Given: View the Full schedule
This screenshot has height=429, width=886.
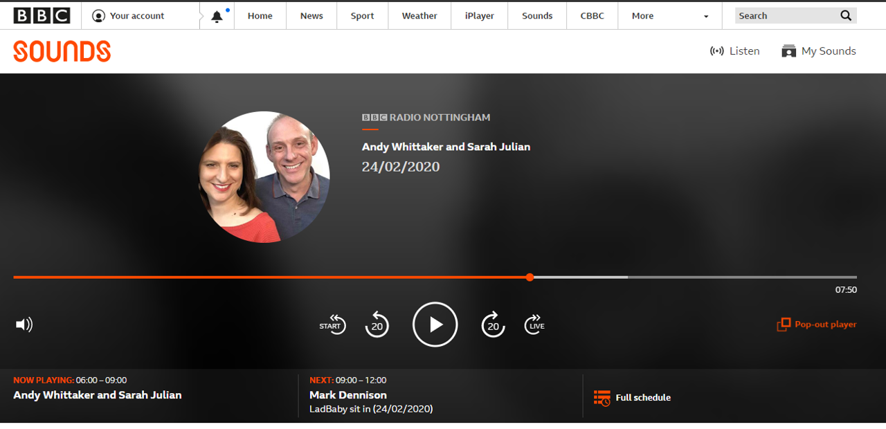Looking at the screenshot, I should pyautogui.click(x=633, y=398).
